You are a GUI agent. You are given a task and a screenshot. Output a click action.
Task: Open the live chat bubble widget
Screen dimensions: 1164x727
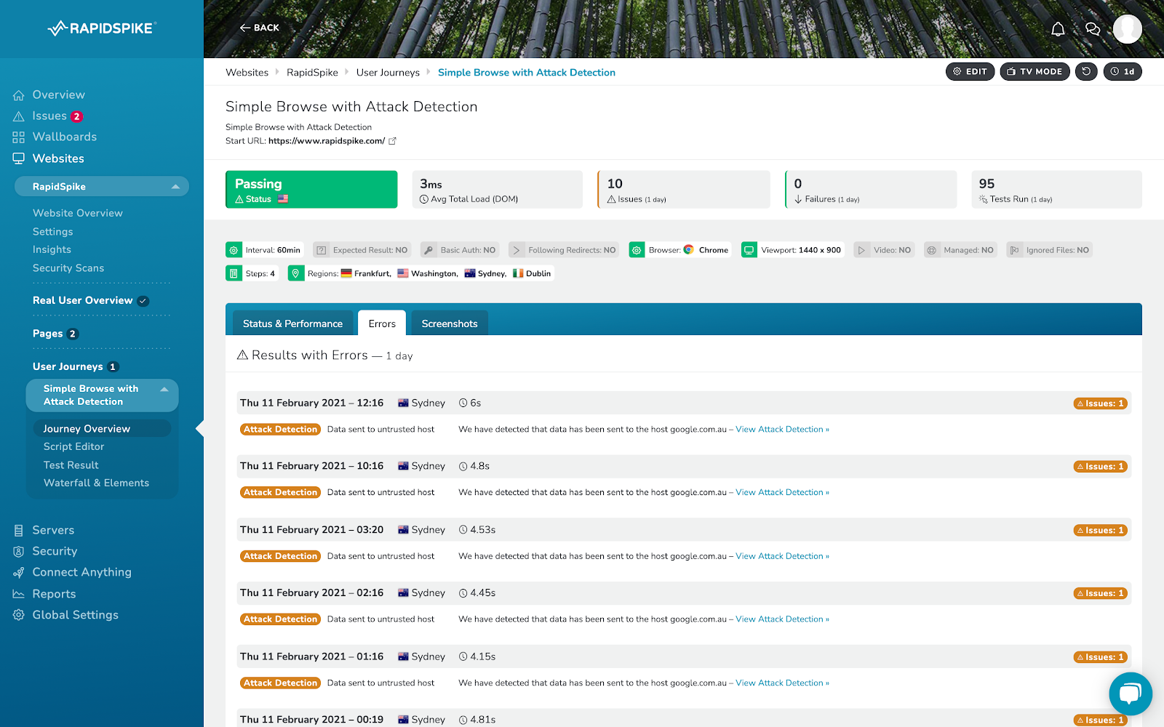(1130, 694)
